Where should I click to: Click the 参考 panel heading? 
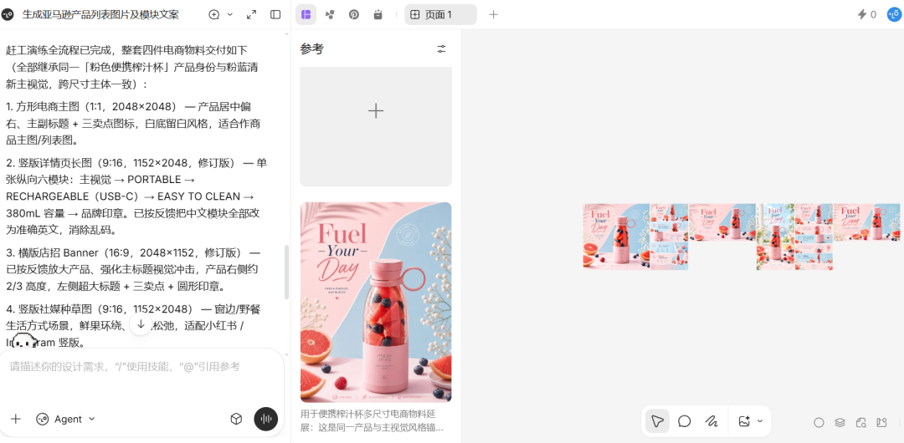(x=312, y=49)
